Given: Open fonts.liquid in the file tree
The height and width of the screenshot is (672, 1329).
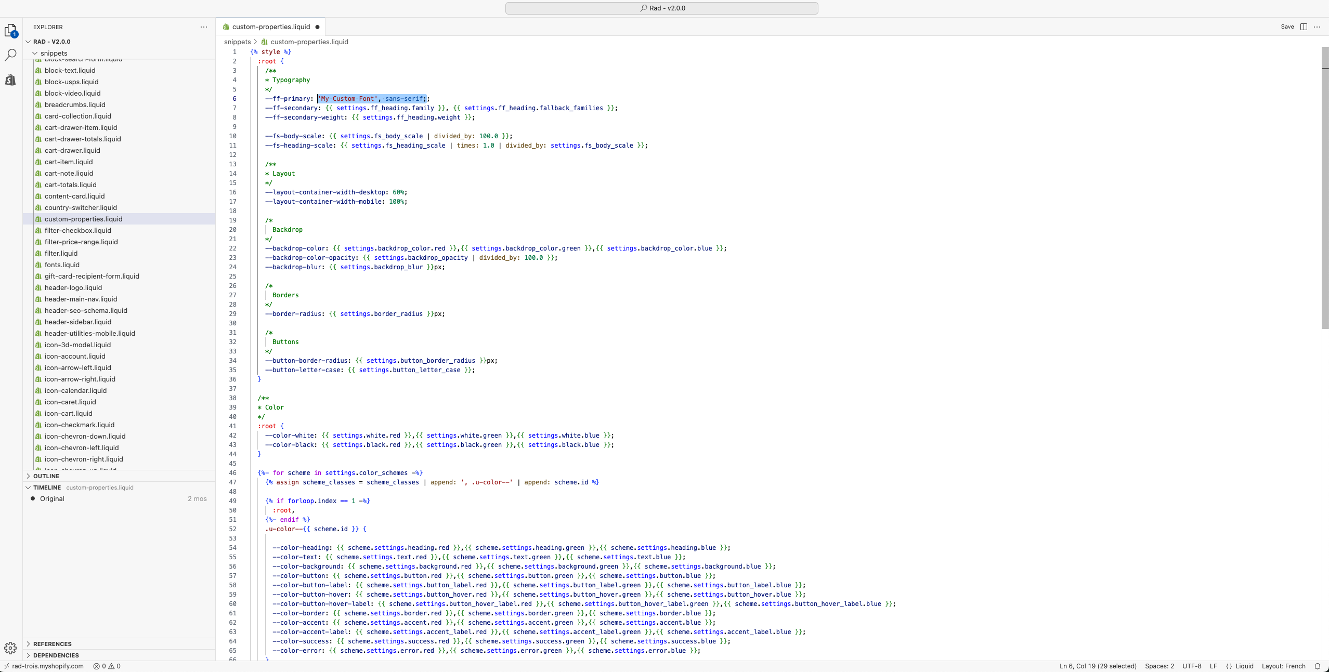Looking at the screenshot, I should pyautogui.click(x=62, y=265).
